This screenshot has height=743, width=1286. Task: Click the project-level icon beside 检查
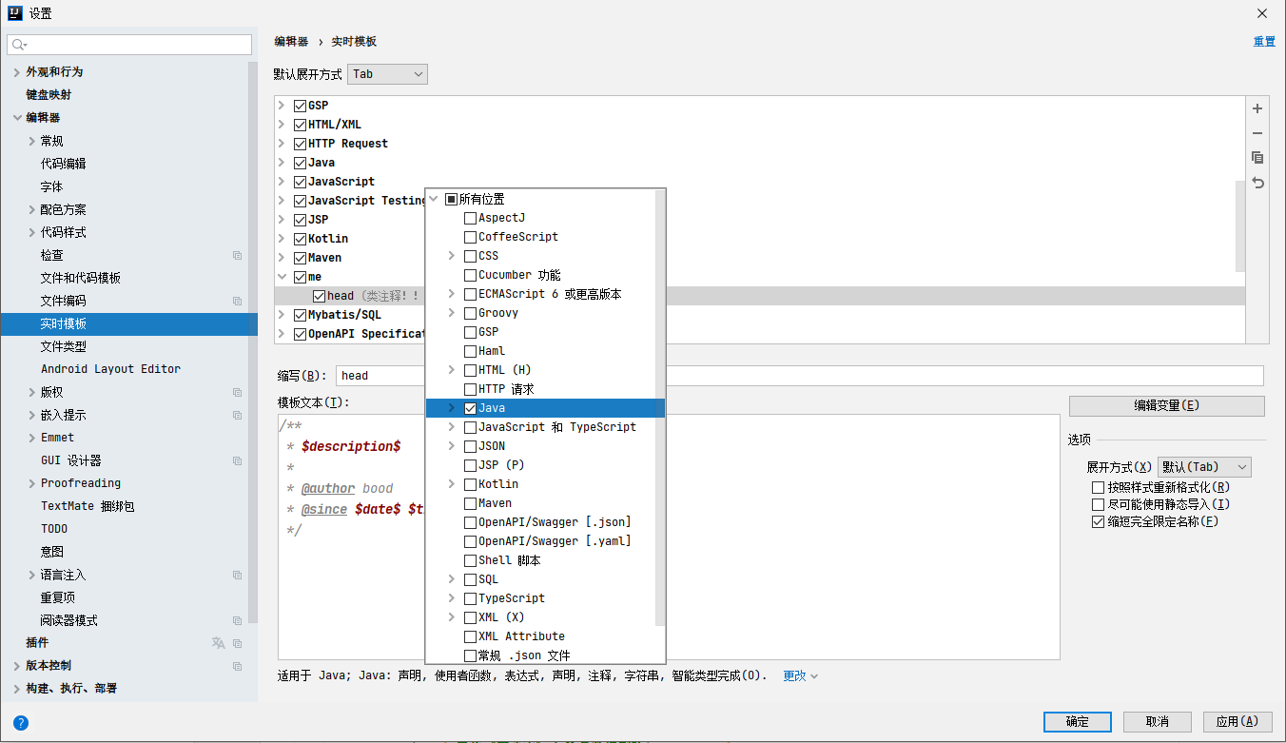pos(237,255)
